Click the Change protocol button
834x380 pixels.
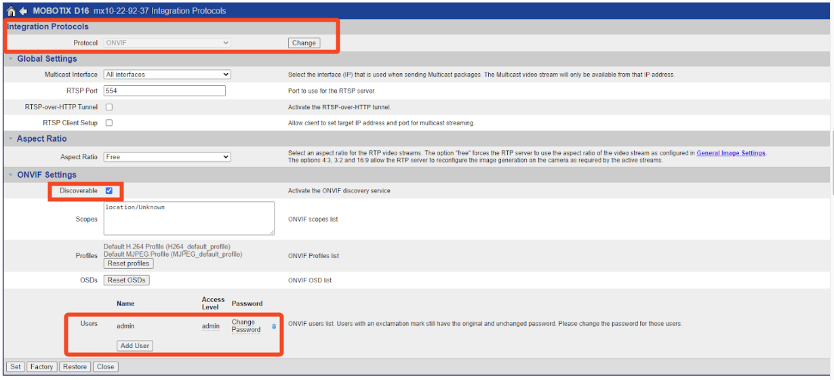click(x=303, y=43)
